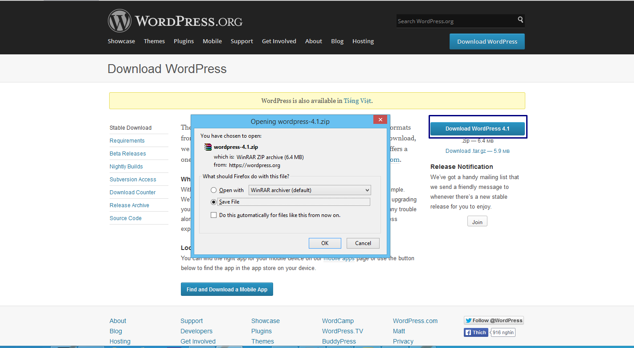Click the Download .tar.gz link
This screenshot has width=634, height=348.
[x=465, y=151]
